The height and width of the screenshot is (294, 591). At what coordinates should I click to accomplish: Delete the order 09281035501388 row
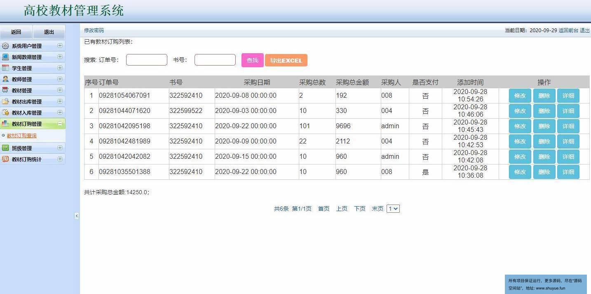coord(544,172)
